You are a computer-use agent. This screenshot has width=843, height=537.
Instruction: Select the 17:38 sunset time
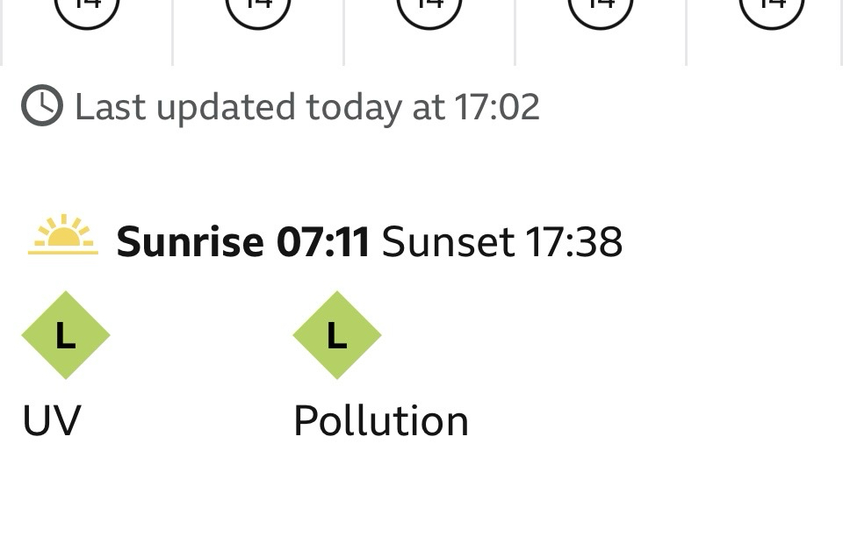(x=574, y=242)
